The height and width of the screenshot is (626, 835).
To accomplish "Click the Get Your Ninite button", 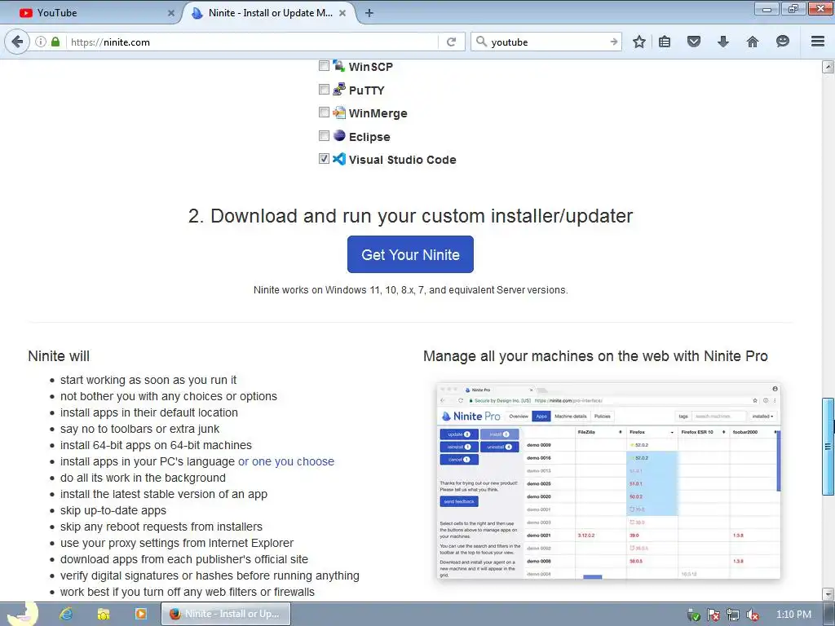I will pyautogui.click(x=410, y=254).
